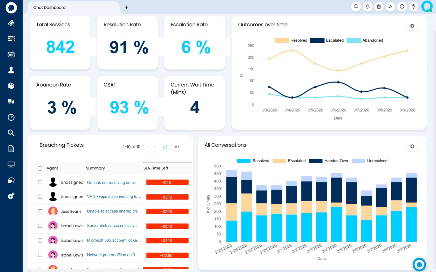Open the settings gears sidebar icon
The width and height of the screenshot is (436, 272).
[11, 196]
